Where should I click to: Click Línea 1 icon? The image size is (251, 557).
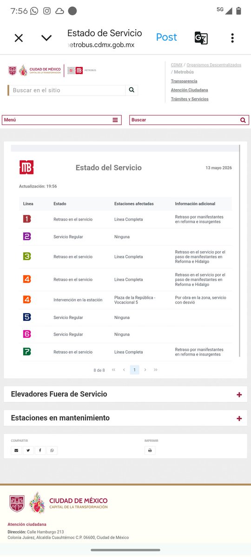pyautogui.click(x=27, y=219)
